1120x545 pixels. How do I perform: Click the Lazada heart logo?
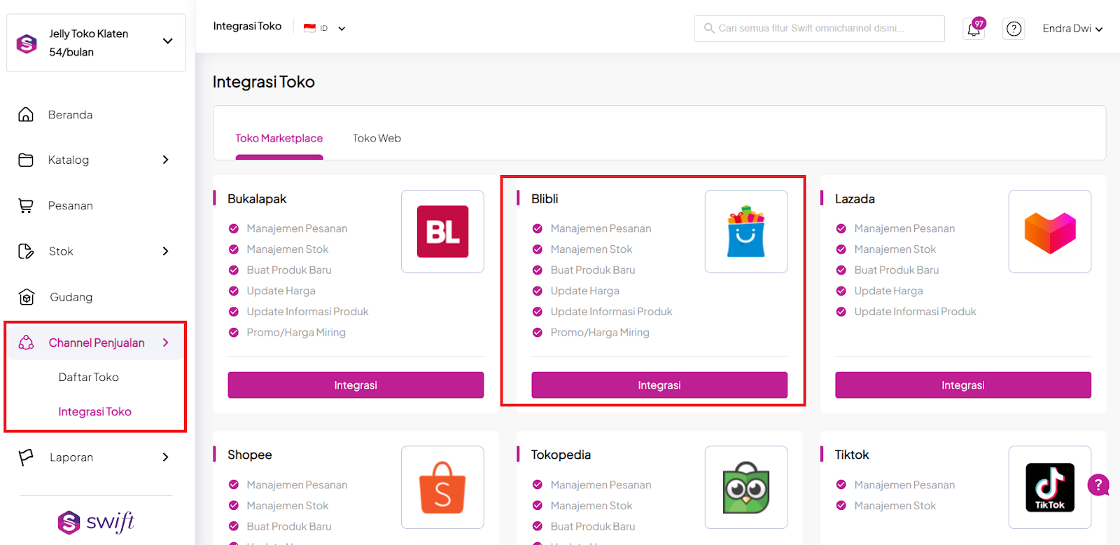pyautogui.click(x=1050, y=231)
